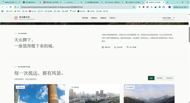
Task: Expand the AI官网 bookmark folder
Action: coord(65,11)
